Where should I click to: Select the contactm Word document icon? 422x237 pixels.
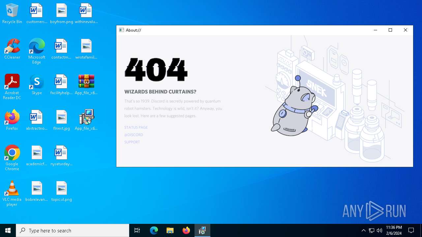tap(61, 49)
